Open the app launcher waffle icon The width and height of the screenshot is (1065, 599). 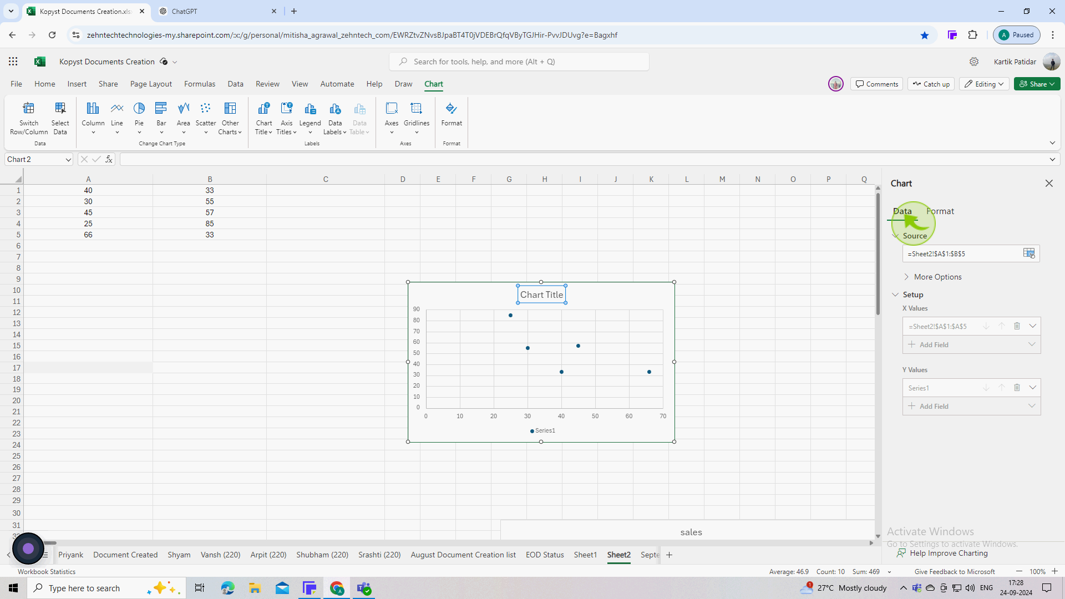(x=13, y=62)
